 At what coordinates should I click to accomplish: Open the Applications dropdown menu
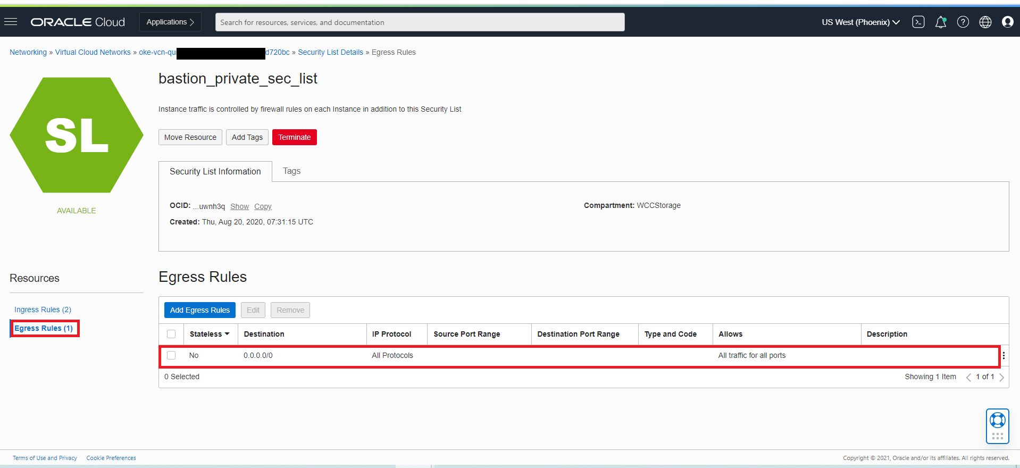coord(170,22)
